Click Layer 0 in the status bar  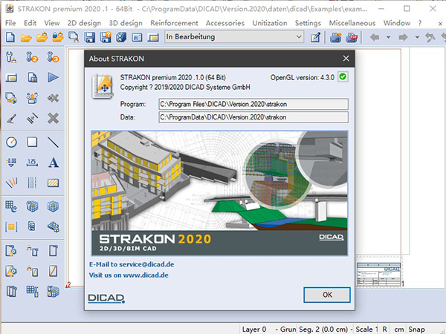coord(254,330)
